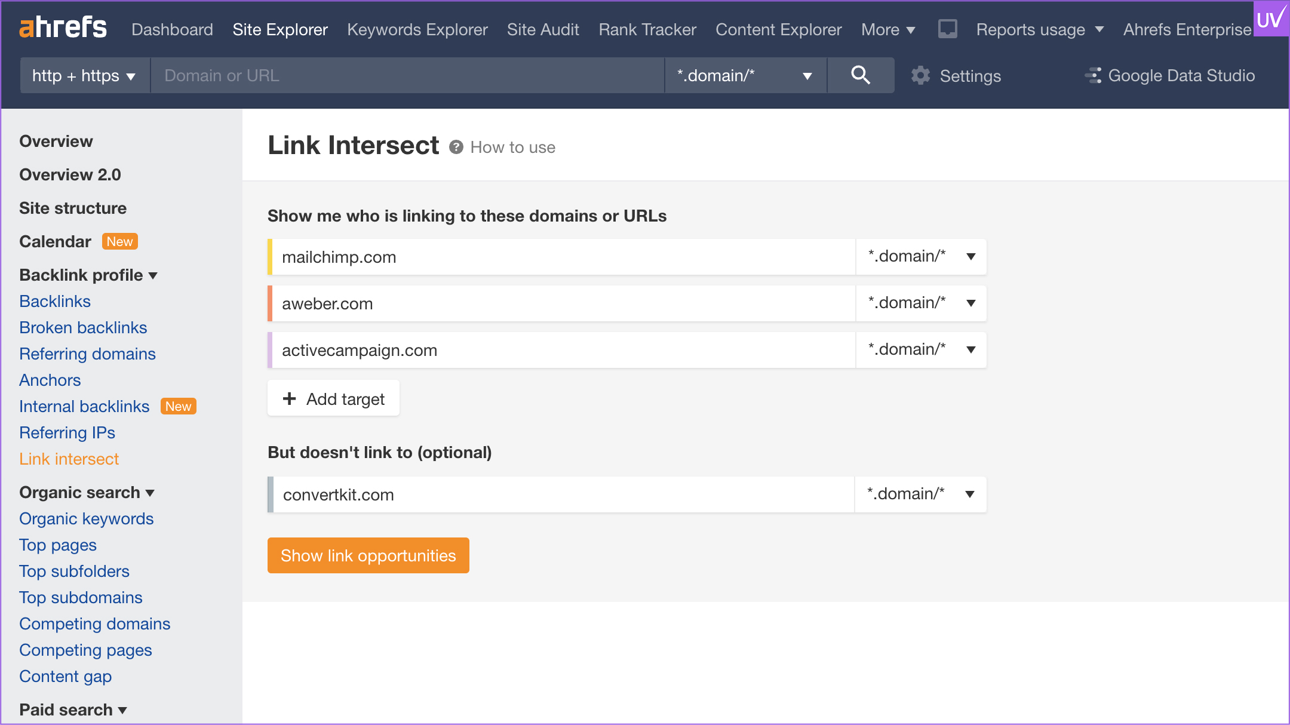Open mode dropdown for mailchimp.com row

[921, 257]
